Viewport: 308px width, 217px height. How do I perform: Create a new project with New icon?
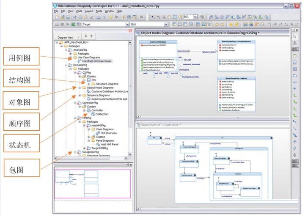pos(57,17)
